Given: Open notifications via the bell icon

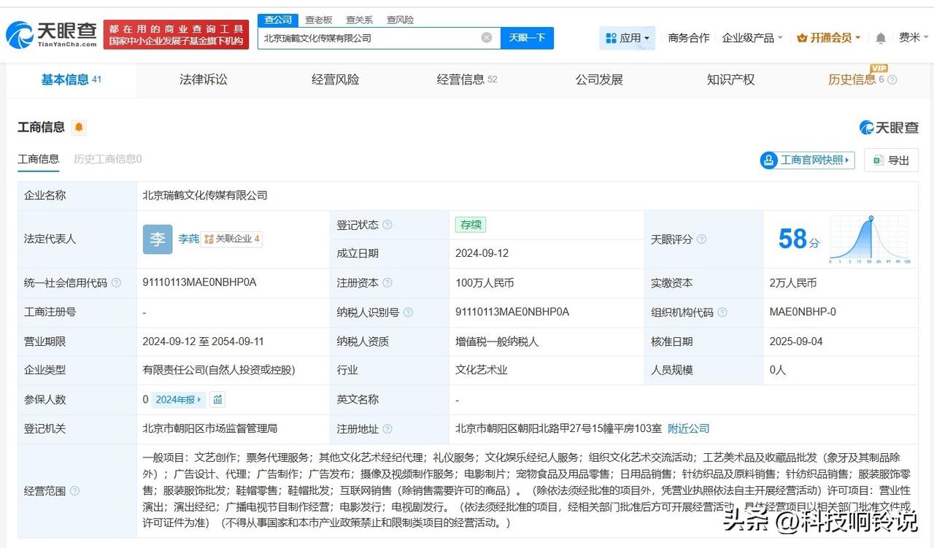Looking at the screenshot, I should (881, 38).
